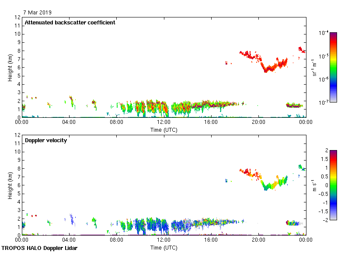
Task: Click the Height (km) axis label of the Doppler plot
Action: point(9,185)
